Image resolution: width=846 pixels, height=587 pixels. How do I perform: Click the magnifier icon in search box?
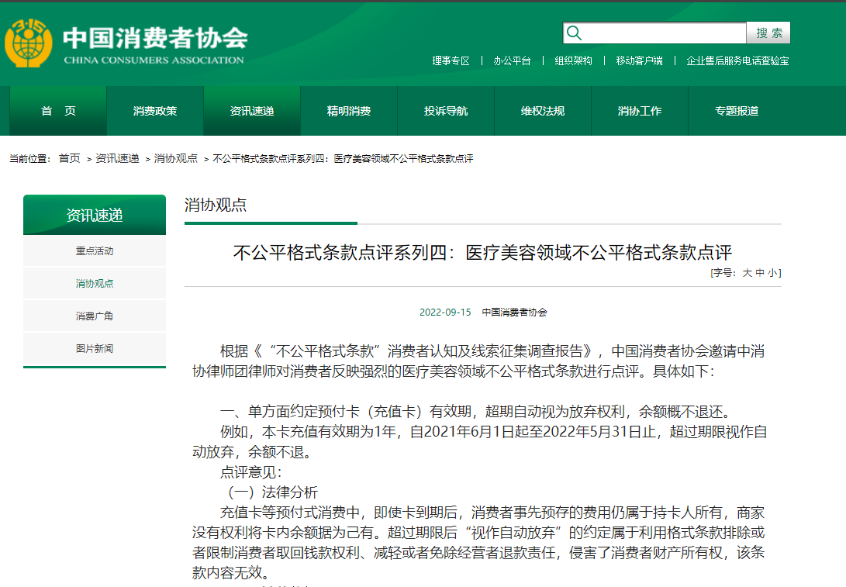(574, 33)
